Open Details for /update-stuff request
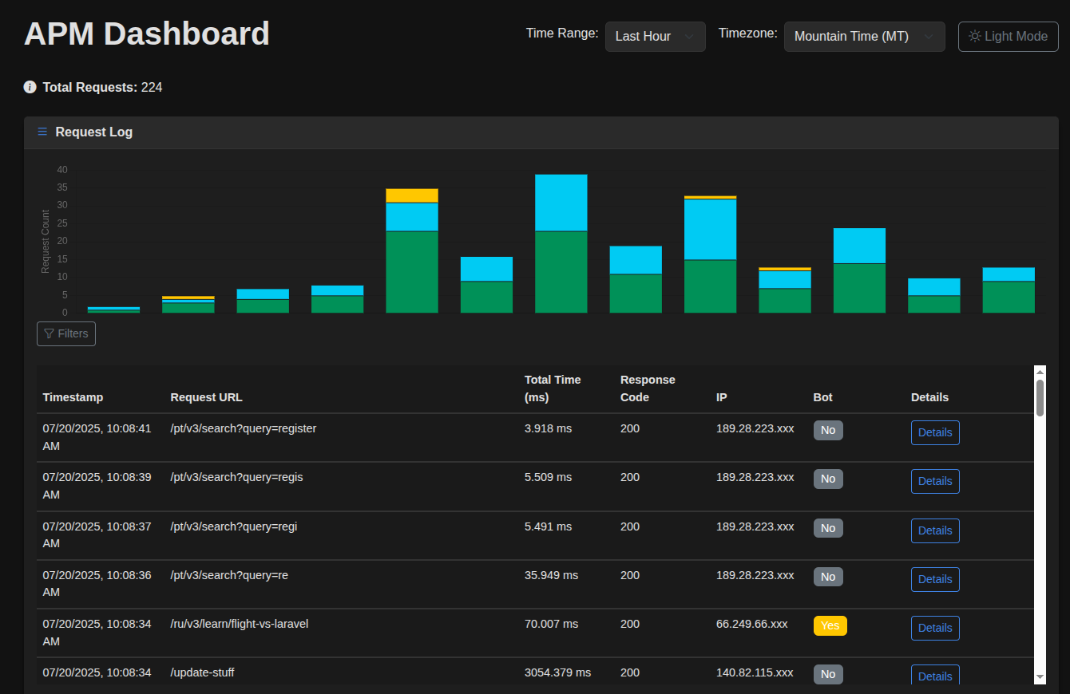1070x694 pixels. point(935,675)
